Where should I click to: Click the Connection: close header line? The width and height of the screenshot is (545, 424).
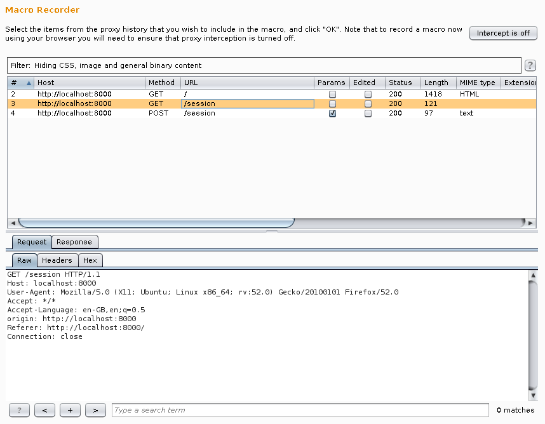pyautogui.click(x=44, y=336)
